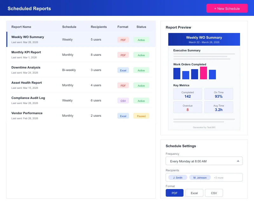The width and height of the screenshot is (254, 203).
Task: Click the Excel badge on Vendor Performance row
Action: click(x=123, y=116)
